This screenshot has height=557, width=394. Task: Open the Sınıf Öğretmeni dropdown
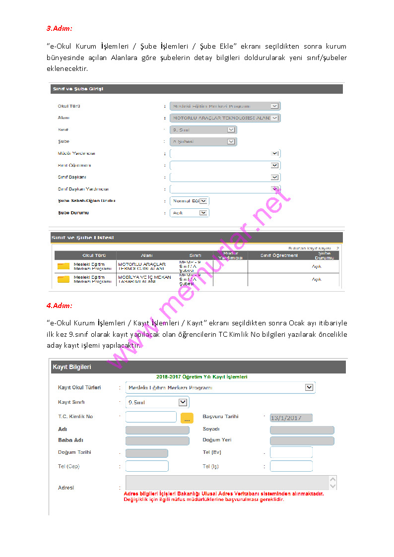pyautogui.click(x=225, y=165)
